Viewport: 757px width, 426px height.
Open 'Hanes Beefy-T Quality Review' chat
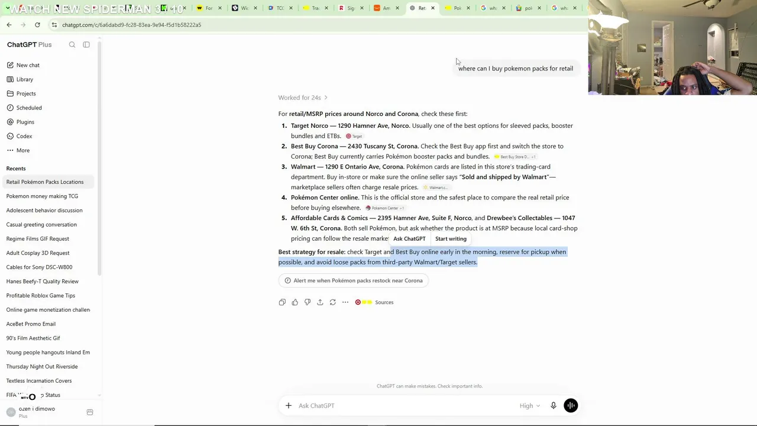pos(47,282)
